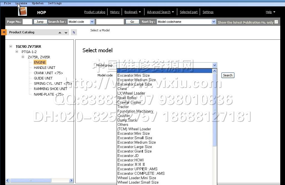Image resolution: width=285 pixels, height=185 pixels.
Task: Select 'Crawlar Carrier' from the model group list
Action: 129,102
